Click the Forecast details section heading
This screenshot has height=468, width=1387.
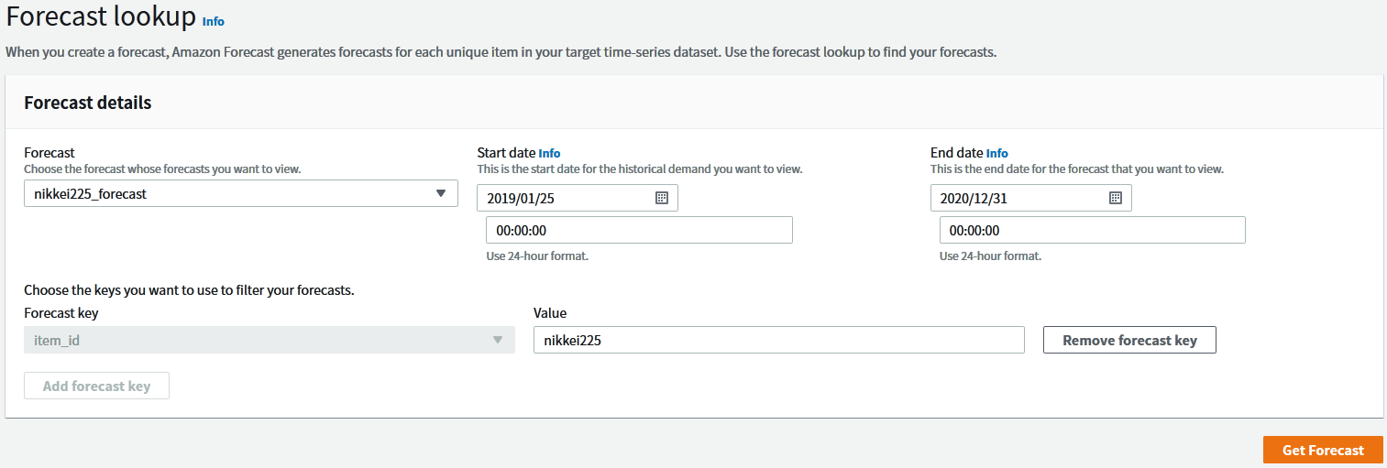point(88,103)
